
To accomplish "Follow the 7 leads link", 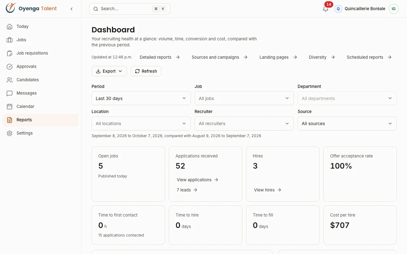I will tap(187, 190).
